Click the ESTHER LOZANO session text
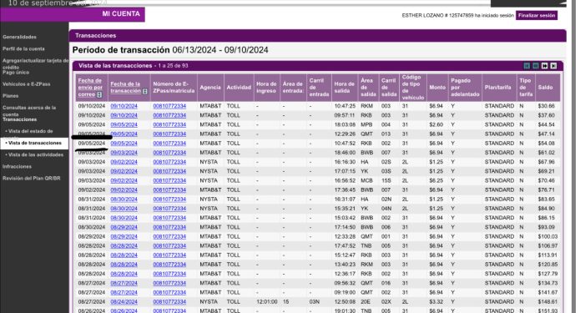This screenshot has width=580, height=313. [x=458, y=16]
